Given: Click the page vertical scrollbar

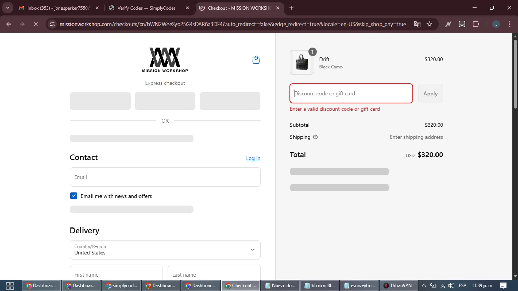Looking at the screenshot, I should pyautogui.click(x=515, y=74).
